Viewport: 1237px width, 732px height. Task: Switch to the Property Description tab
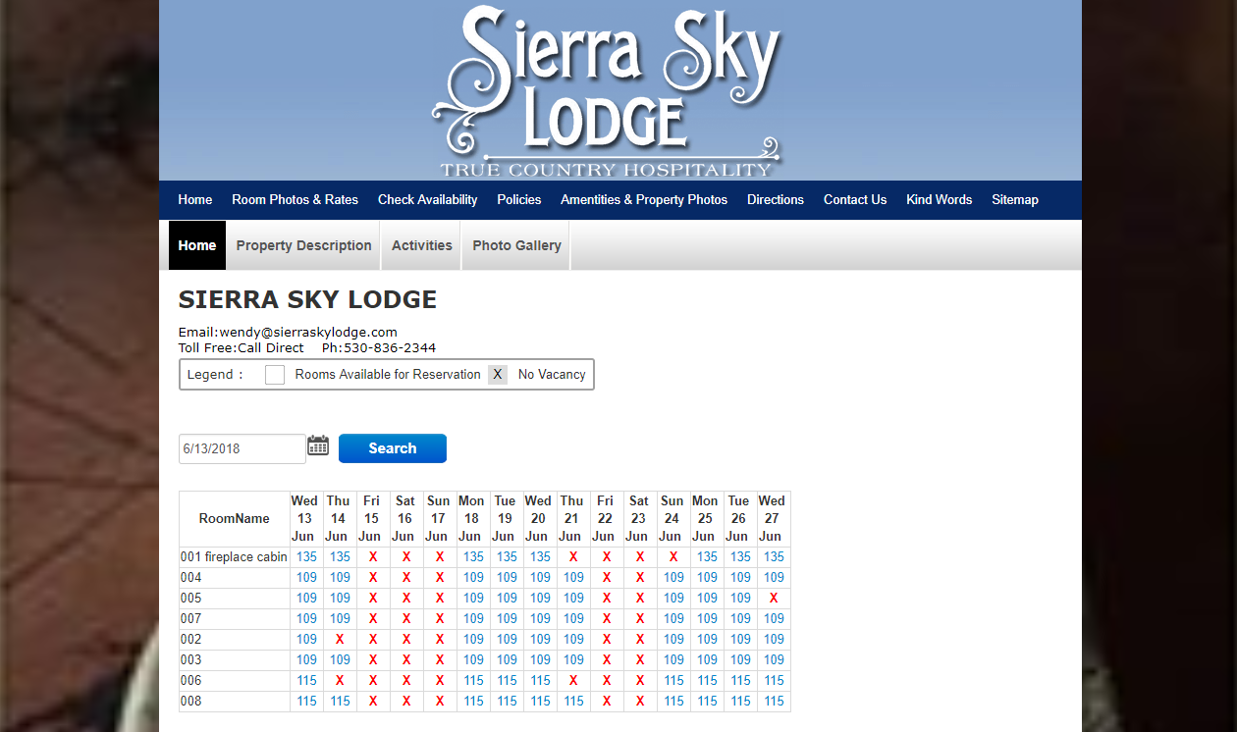coord(303,245)
